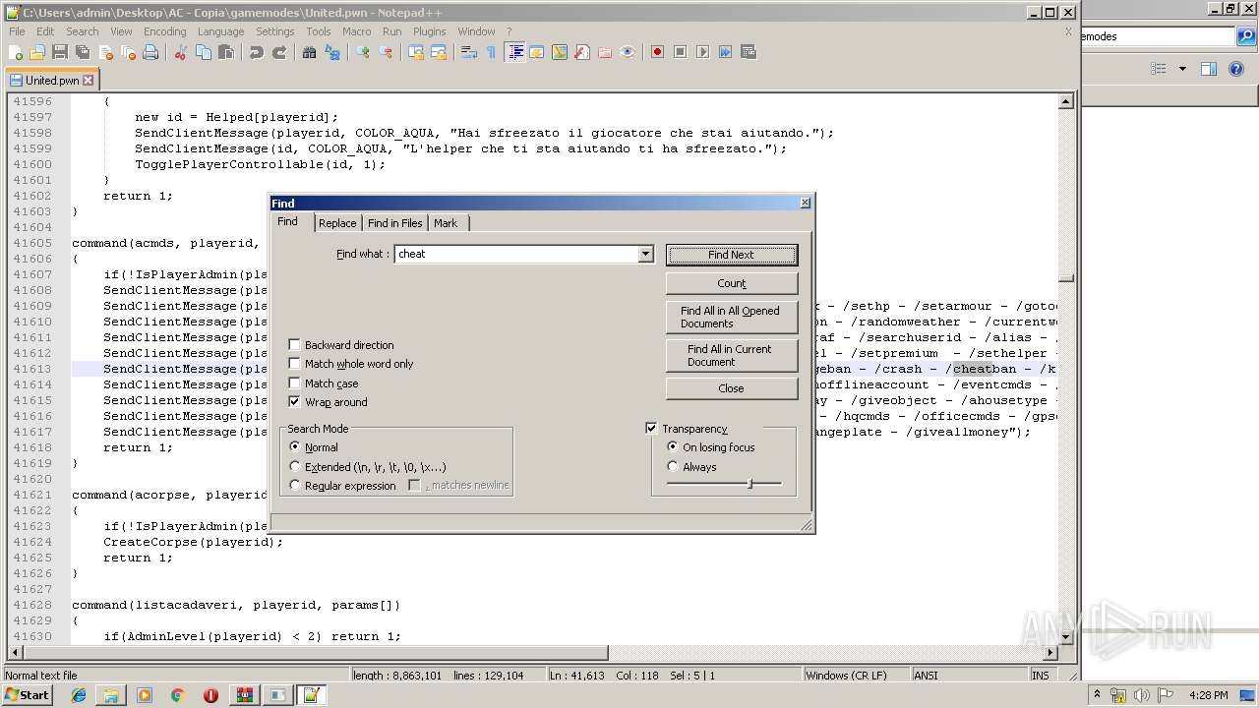Open the Plugins menu

(430, 31)
